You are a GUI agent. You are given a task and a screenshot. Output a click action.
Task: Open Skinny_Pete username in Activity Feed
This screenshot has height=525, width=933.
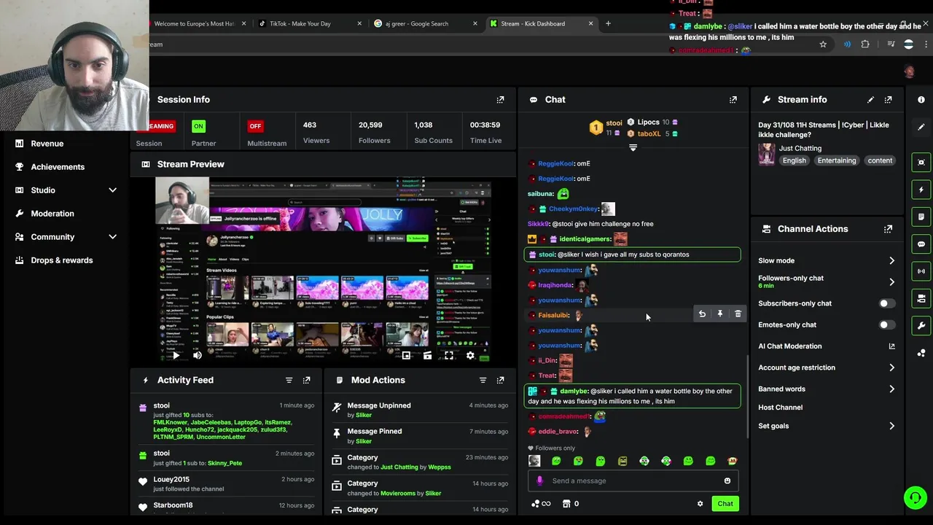[x=225, y=463]
